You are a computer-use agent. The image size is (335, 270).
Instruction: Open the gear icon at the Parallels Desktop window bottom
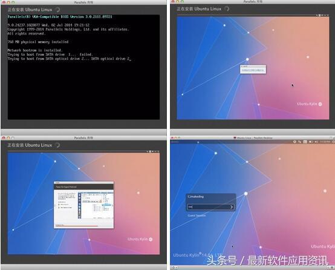coord(174,268)
